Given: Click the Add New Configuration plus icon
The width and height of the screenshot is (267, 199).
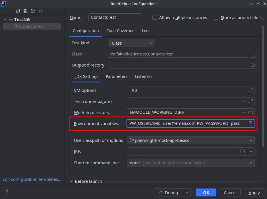Looking at the screenshot, I should (3, 11).
